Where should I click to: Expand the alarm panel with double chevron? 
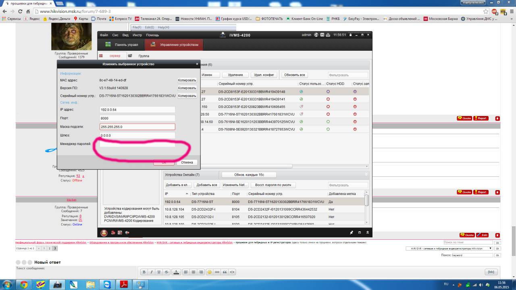pyautogui.click(x=367, y=233)
